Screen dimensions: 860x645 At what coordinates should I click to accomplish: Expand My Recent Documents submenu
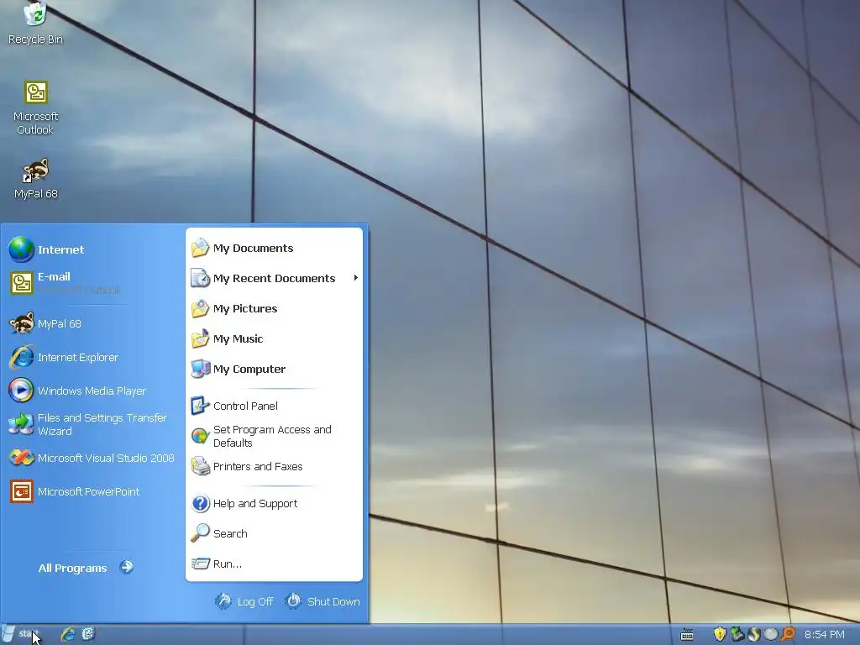275,278
